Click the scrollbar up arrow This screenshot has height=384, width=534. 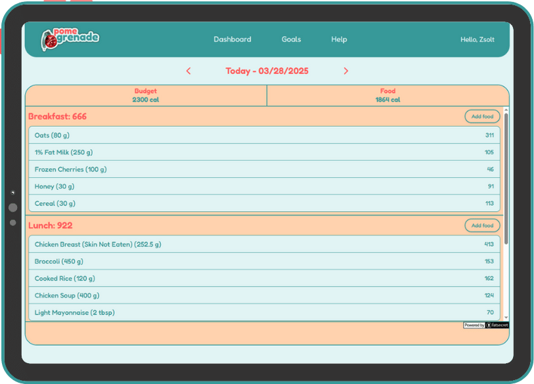click(x=506, y=110)
